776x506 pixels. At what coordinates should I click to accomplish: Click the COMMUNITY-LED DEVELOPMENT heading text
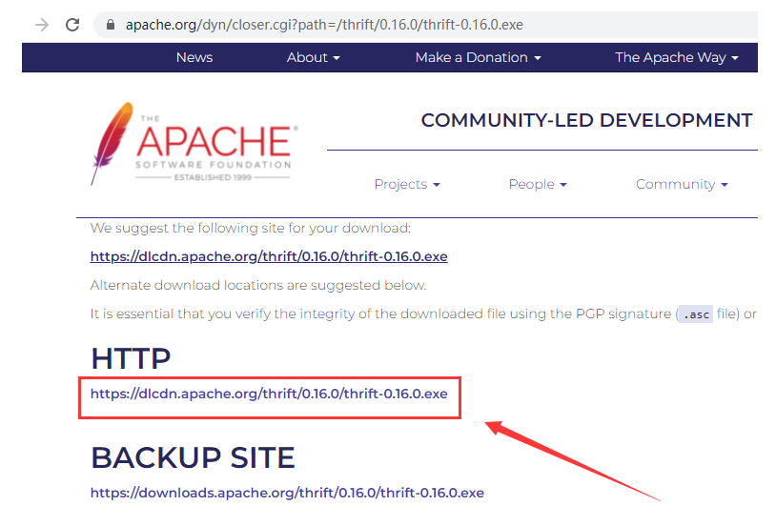[586, 120]
